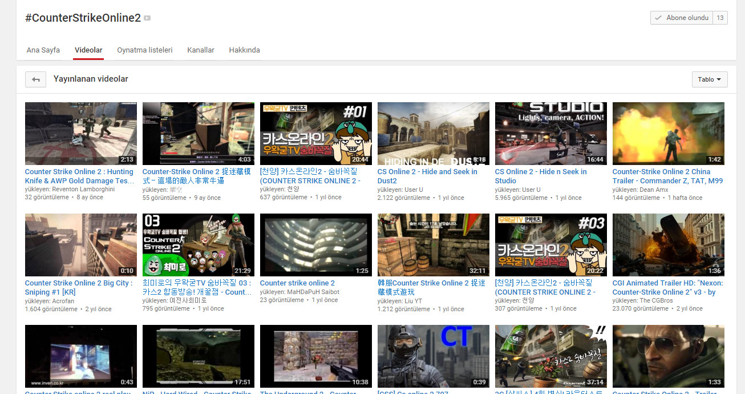Open title 'CS Online 2 - Hide n Seek in Studio'
The height and width of the screenshot is (394, 745).
point(541,176)
